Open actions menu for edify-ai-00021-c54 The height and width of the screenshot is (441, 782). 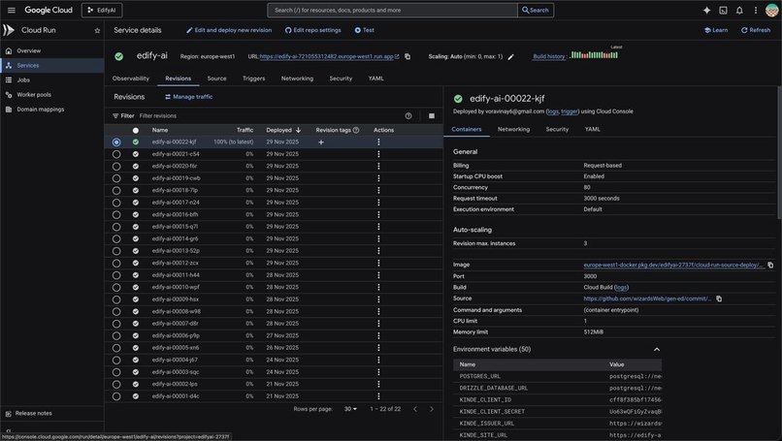point(378,154)
